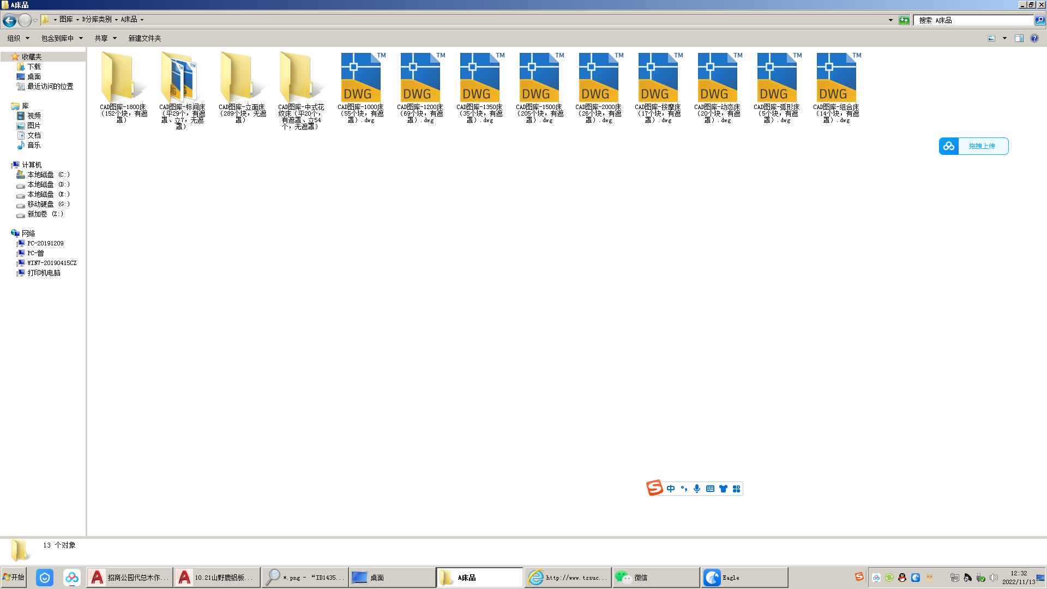This screenshot has height=589, width=1047.
Task: Switch to Eagle on the taskbar
Action: click(x=744, y=578)
